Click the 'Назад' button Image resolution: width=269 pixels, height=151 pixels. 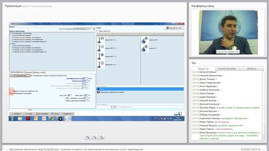click(x=29, y=114)
